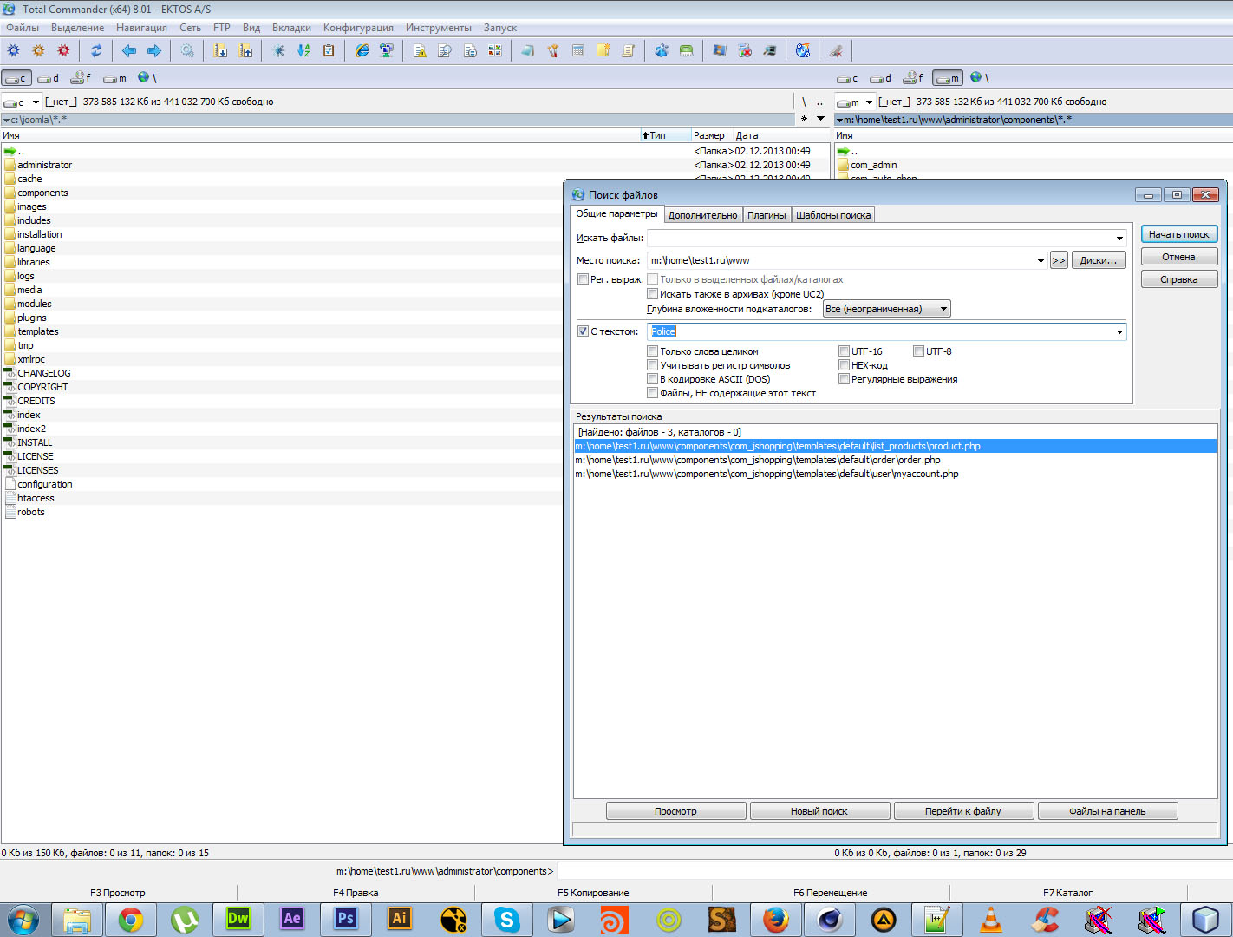Go forward with the right blue arrow
This screenshot has height=937, width=1233.
click(154, 51)
